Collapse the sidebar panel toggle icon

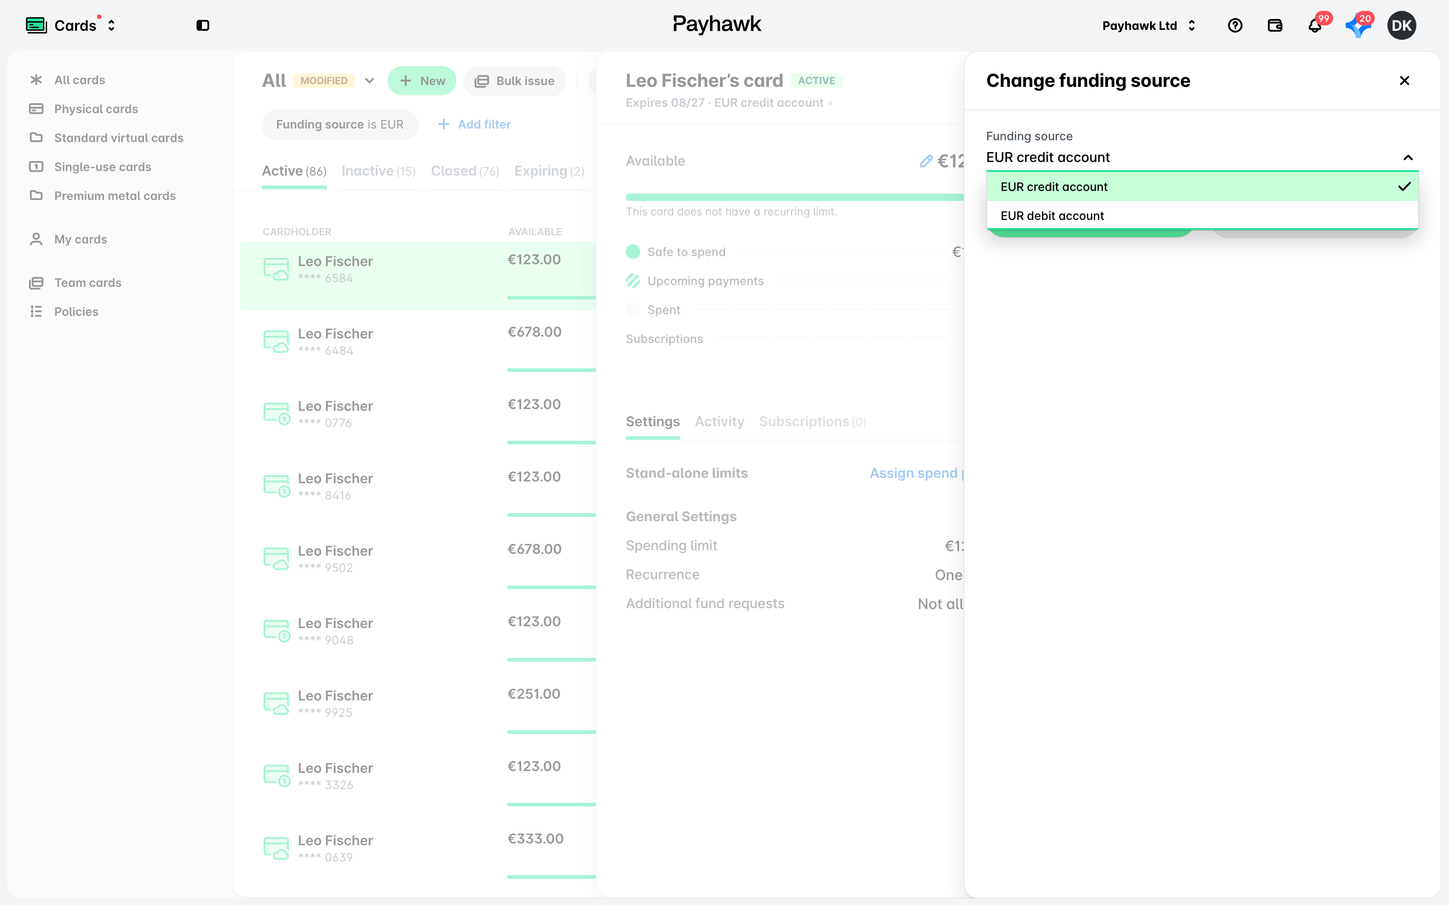[x=203, y=25]
